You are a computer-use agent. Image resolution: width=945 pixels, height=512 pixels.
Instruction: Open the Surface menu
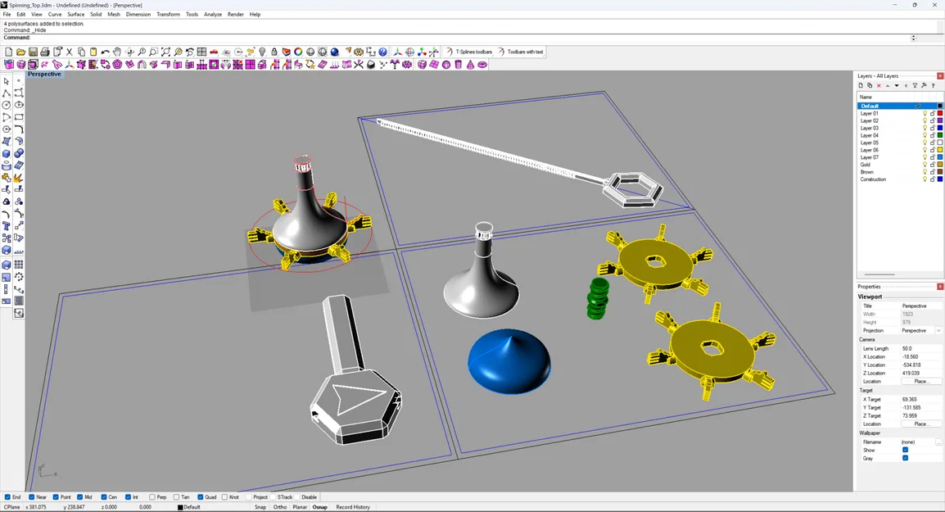pyautogui.click(x=76, y=15)
